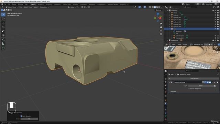Open the Scene properties tab
The image size is (220, 124).
[x=166, y=89]
